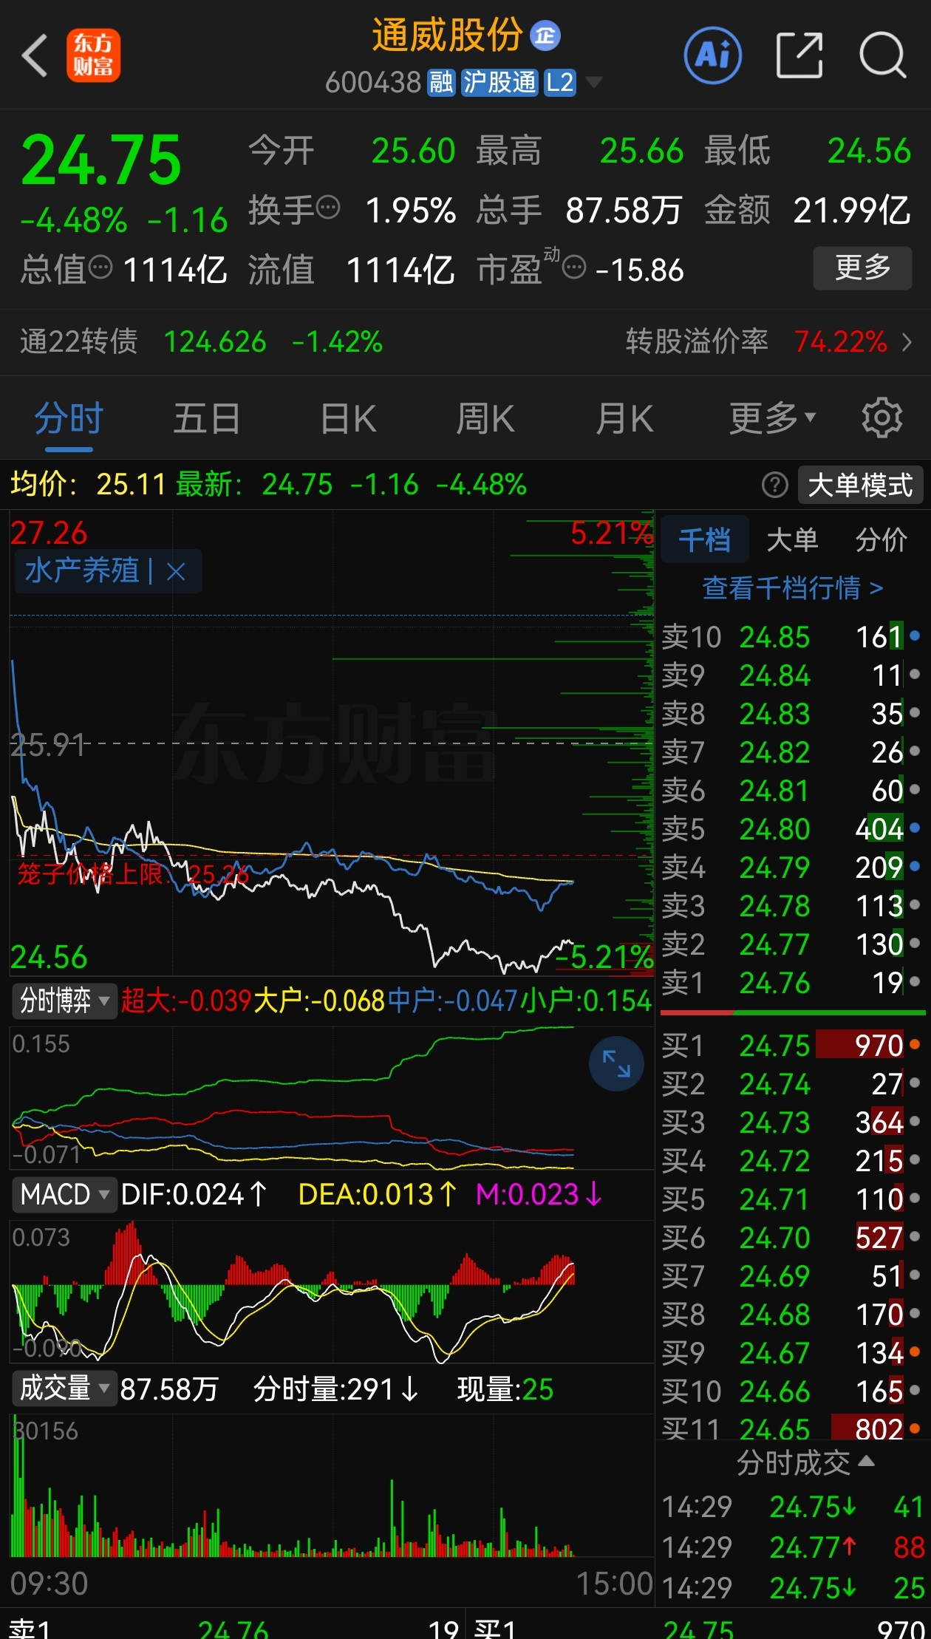Tap the 买1 24.75 order row

[x=792, y=1046]
